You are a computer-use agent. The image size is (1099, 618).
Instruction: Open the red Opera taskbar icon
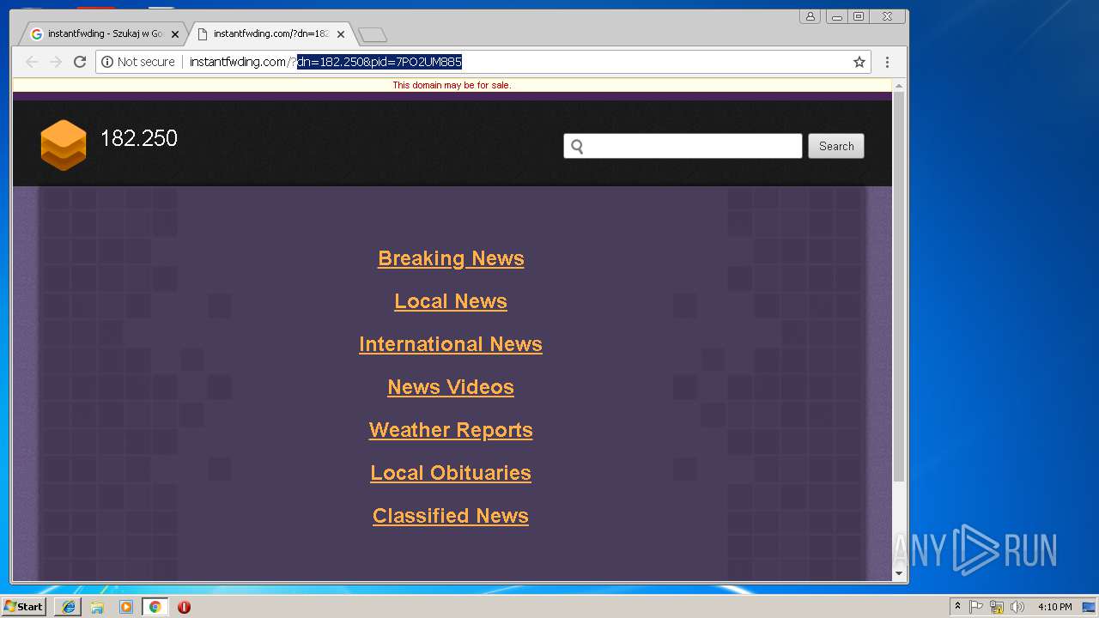[x=184, y=607]
